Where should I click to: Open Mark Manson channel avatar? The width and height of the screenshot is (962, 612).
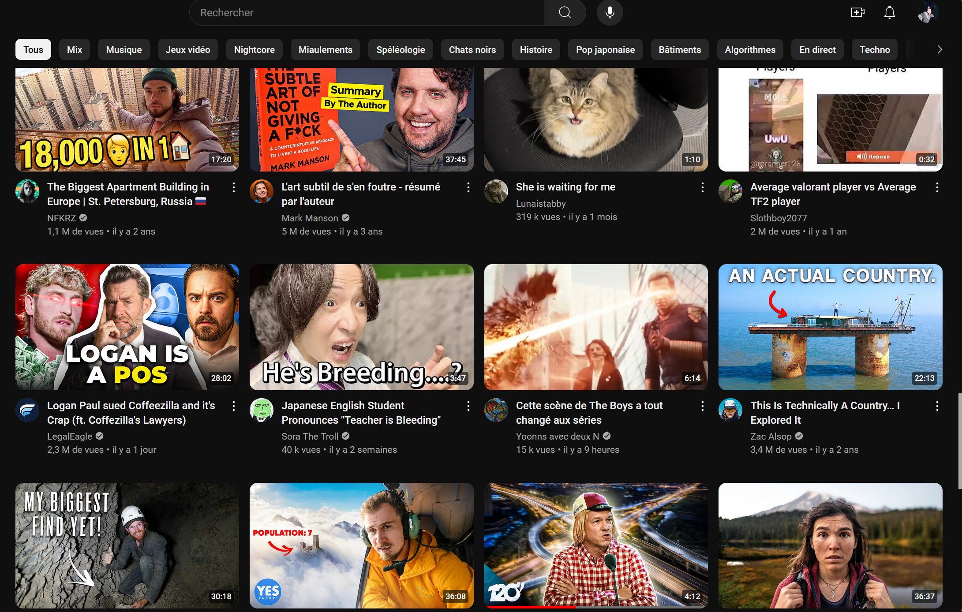[262, 191]
